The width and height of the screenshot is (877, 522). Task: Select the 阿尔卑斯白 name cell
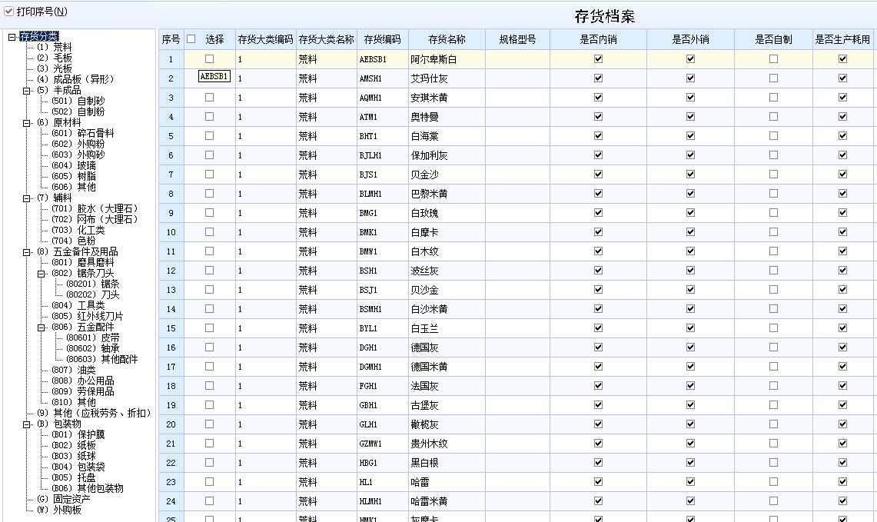pyautogui.click(x=434, y=59)
